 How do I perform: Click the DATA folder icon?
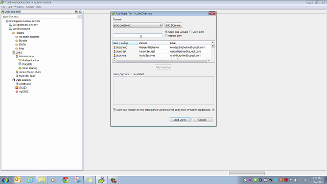pyautogui.click(x=17, y=44)
